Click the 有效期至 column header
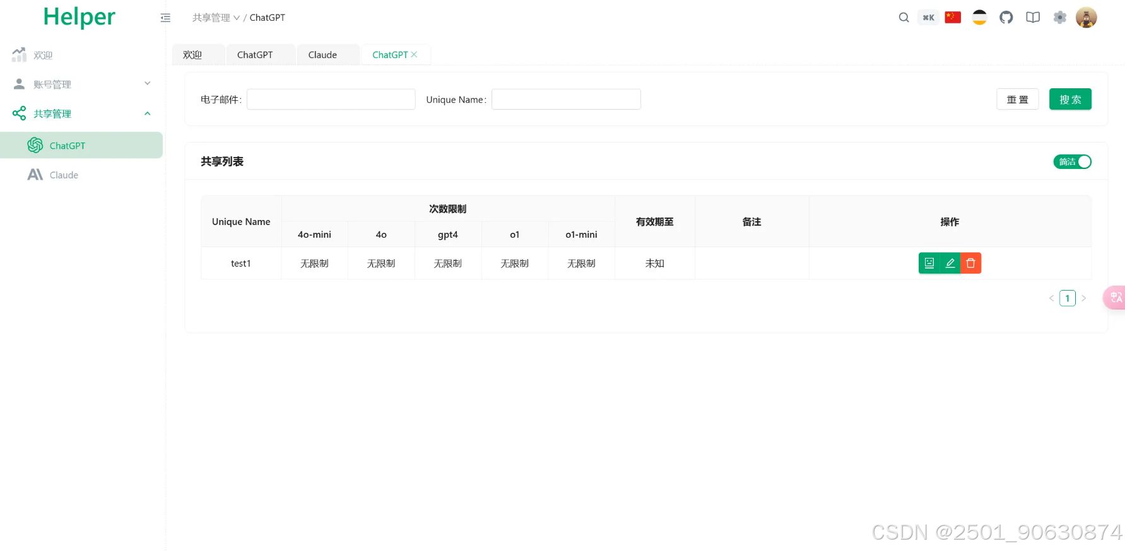The height and width of the screenshot is (551, 1125). click(654, 221)
